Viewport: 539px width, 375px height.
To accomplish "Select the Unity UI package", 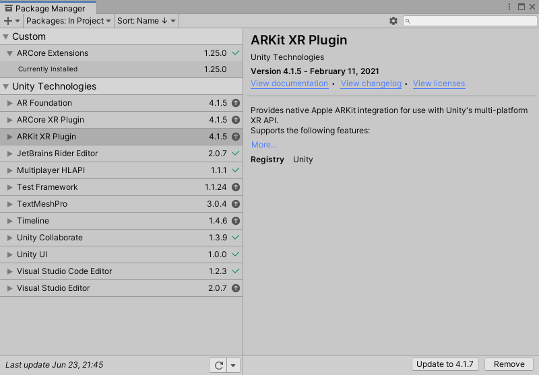I will pyautogui.click(x=121, y=254).
